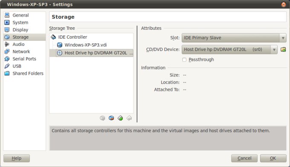Open the Slot dropdown IDE Primary Slave
290x167 pixels.
tap(234, 38)
